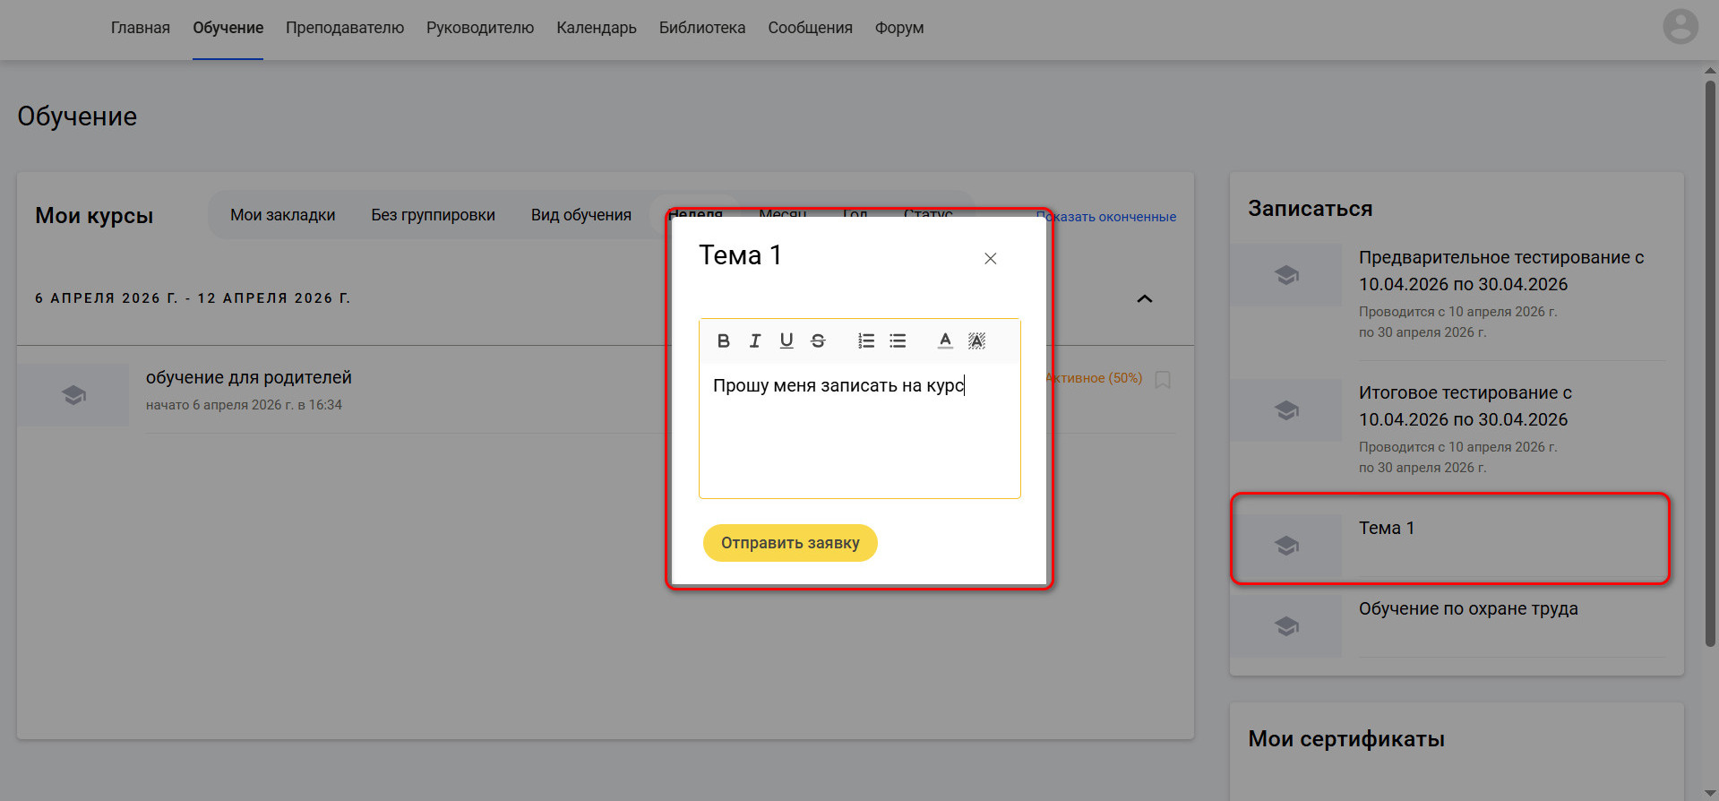Collapse the 6–12 апреля week section

point(1144,298)
